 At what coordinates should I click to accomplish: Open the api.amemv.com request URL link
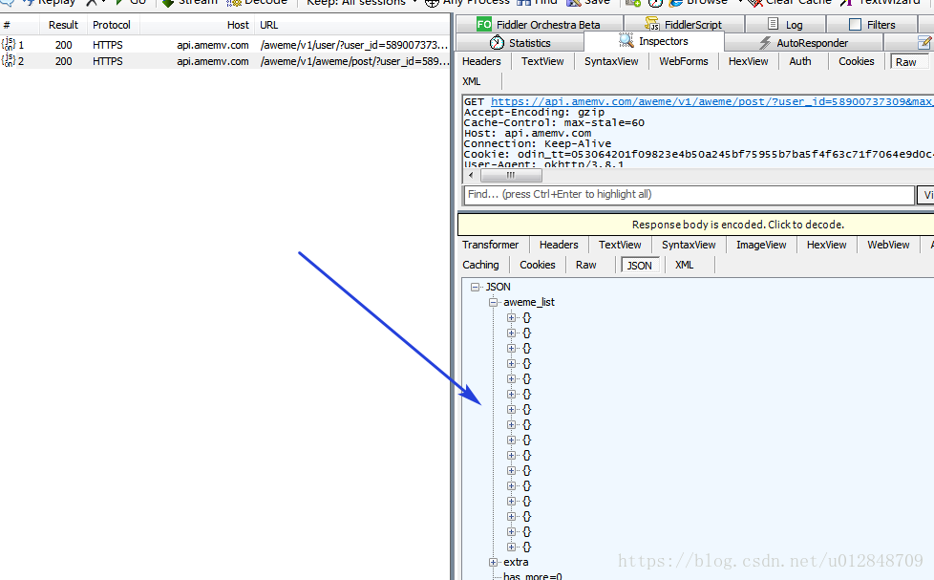pyautogui.click(x=711, y=101)
